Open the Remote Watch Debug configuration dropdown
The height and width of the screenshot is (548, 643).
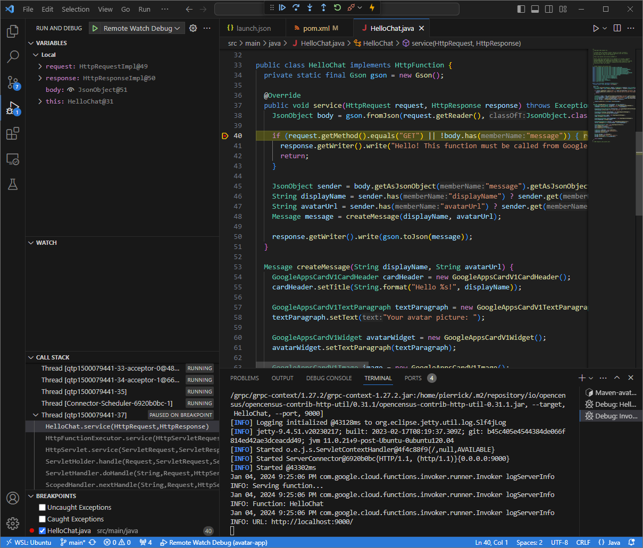coord(137,28)
